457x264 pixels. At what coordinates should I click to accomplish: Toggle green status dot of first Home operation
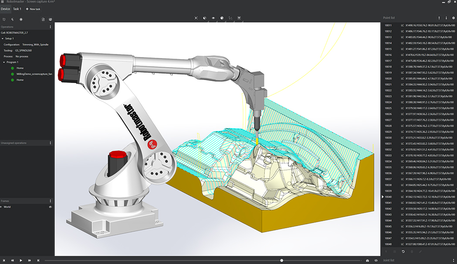pyautogui.click(x=12, y=68)
